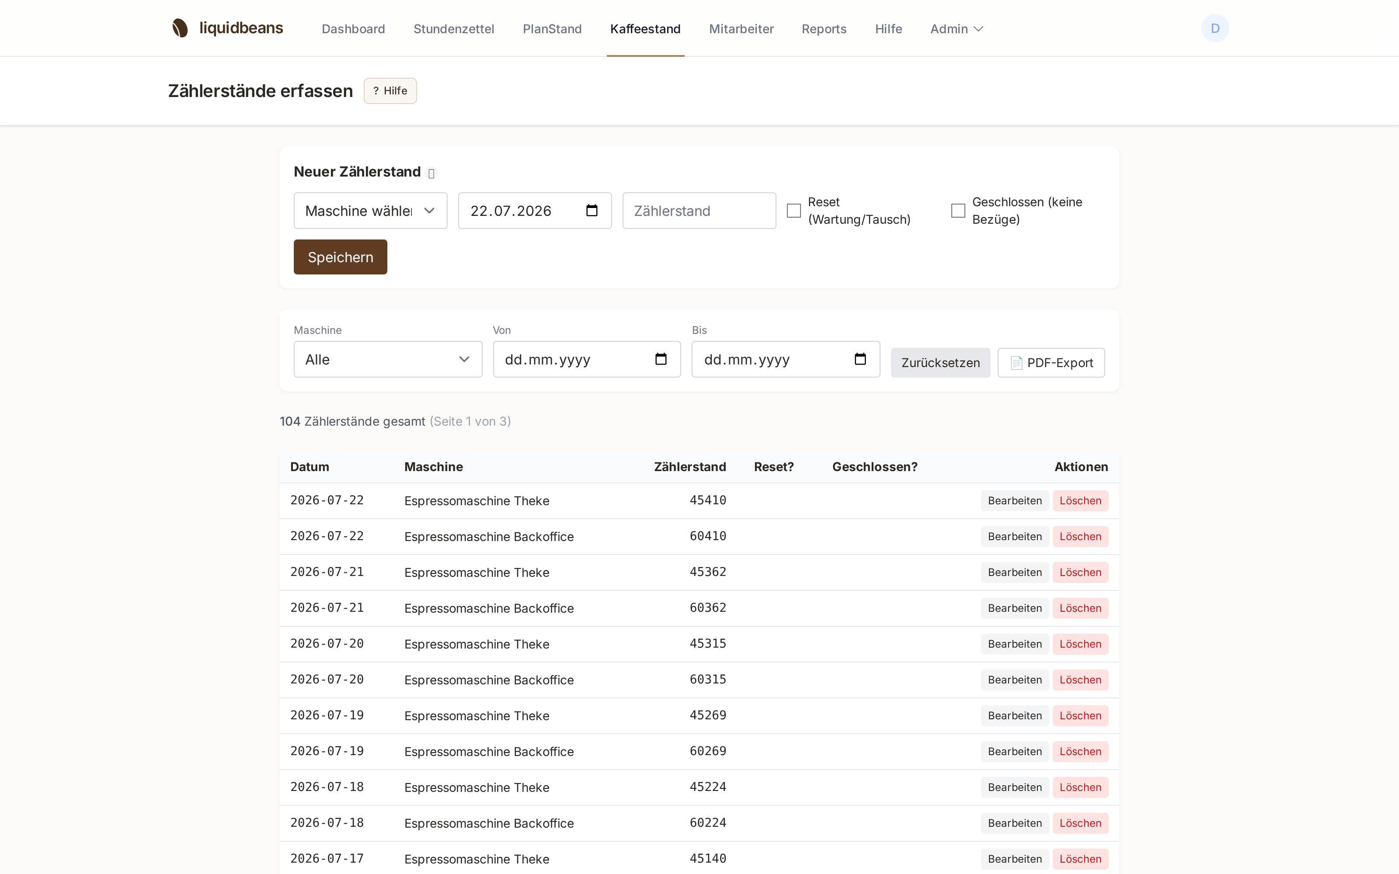Click Bearbeiten for reading 45269

click(x=1015, y=716)
